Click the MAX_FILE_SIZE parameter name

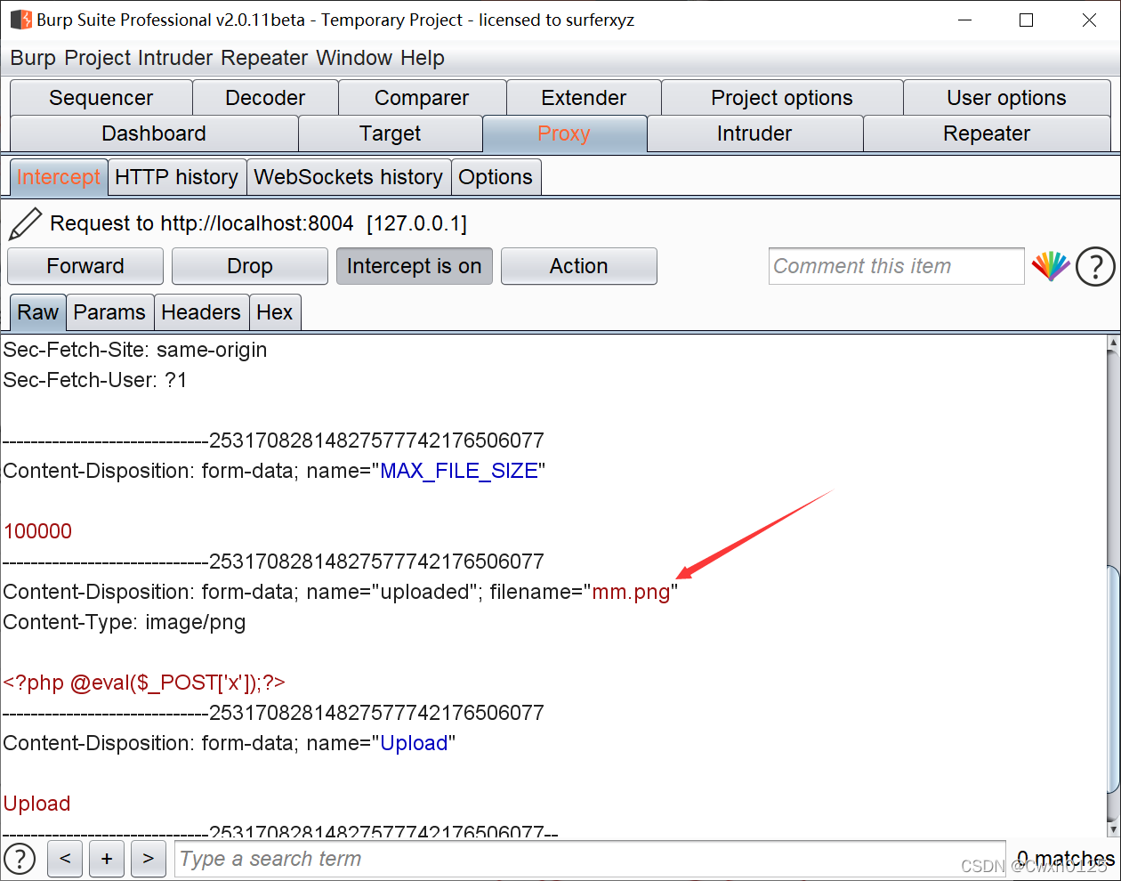point(459,471)
